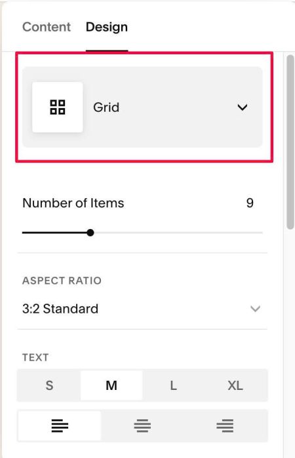Click the Number of Items value 9
Screen dimensions: 295x458
[250, 203]
